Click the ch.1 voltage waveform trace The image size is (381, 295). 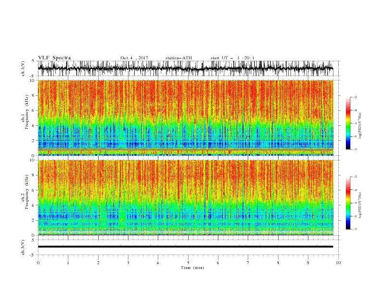185,68
